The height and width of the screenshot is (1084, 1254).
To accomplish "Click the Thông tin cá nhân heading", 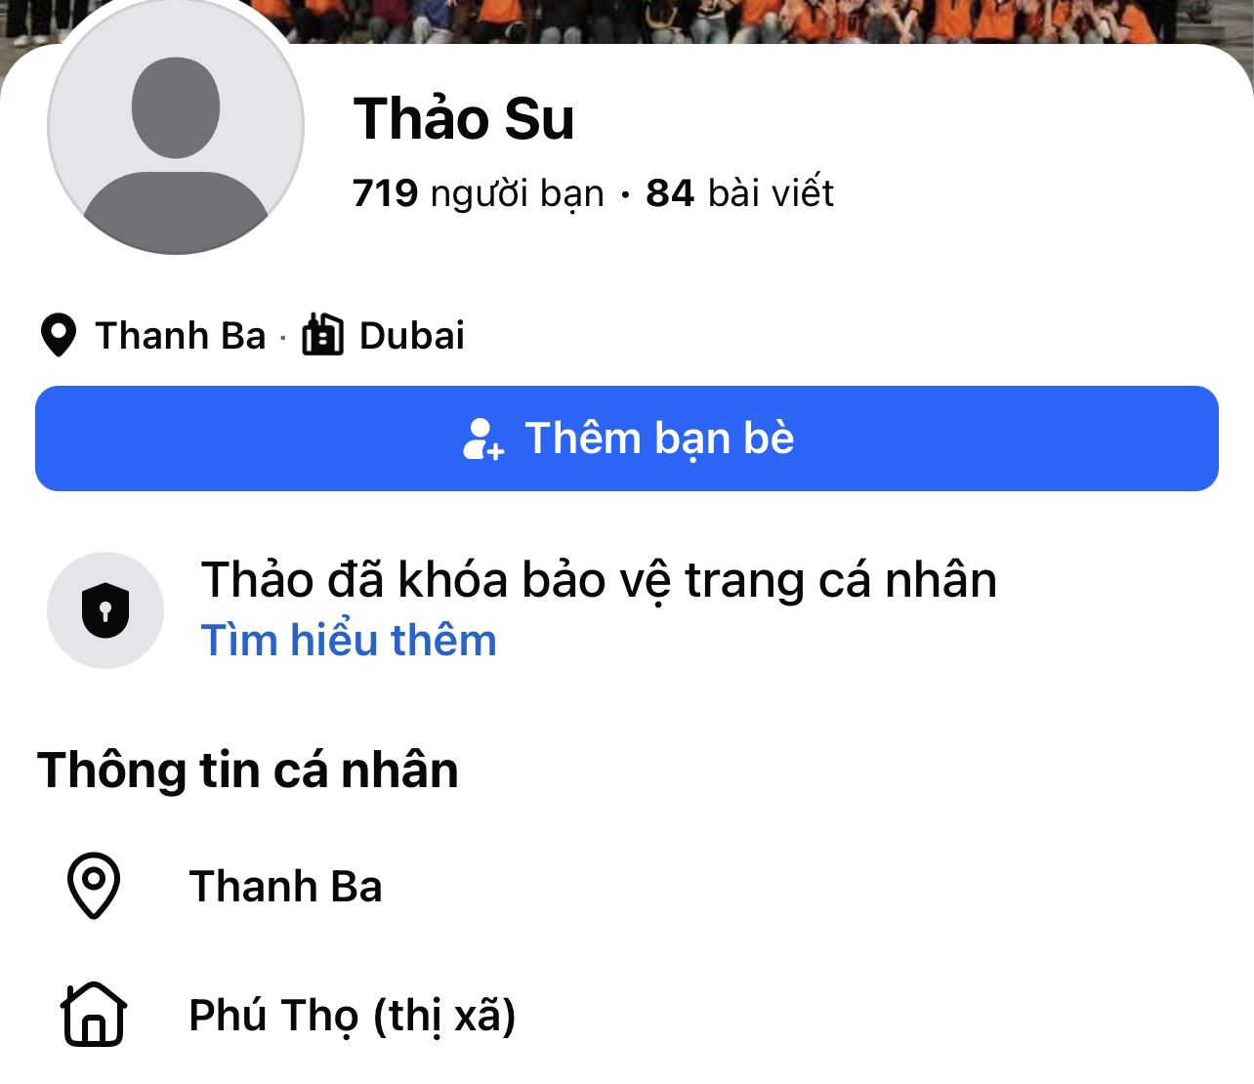I will pos(248,770).
